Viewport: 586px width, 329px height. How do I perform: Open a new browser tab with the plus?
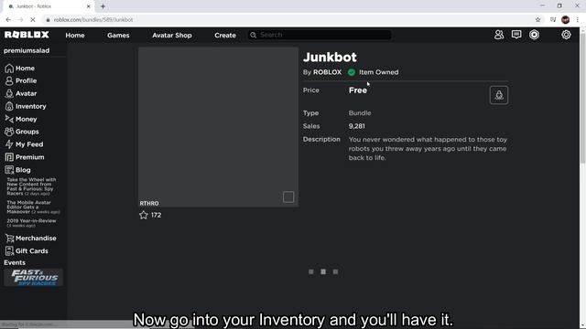pyautogui.click(x=103, y=6)
